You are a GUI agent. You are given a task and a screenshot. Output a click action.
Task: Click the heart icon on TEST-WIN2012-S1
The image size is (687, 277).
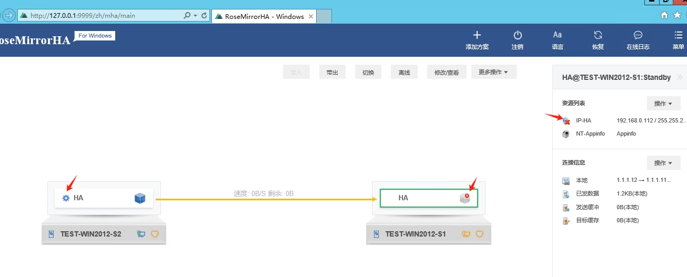point(479,234)
